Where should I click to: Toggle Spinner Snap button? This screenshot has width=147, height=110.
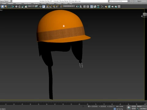coord(58,7)
